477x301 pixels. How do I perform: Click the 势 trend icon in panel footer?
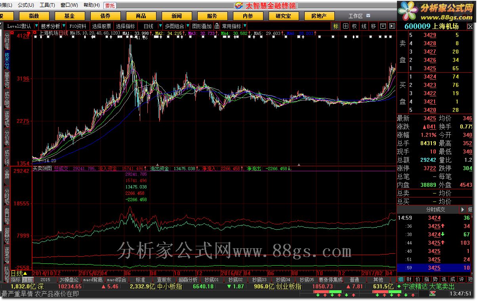pyautogui.click(x=435, y=280)
